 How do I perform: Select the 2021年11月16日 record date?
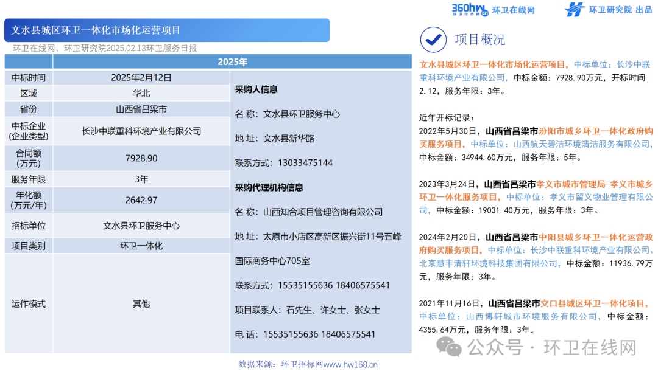coord(451,303)
